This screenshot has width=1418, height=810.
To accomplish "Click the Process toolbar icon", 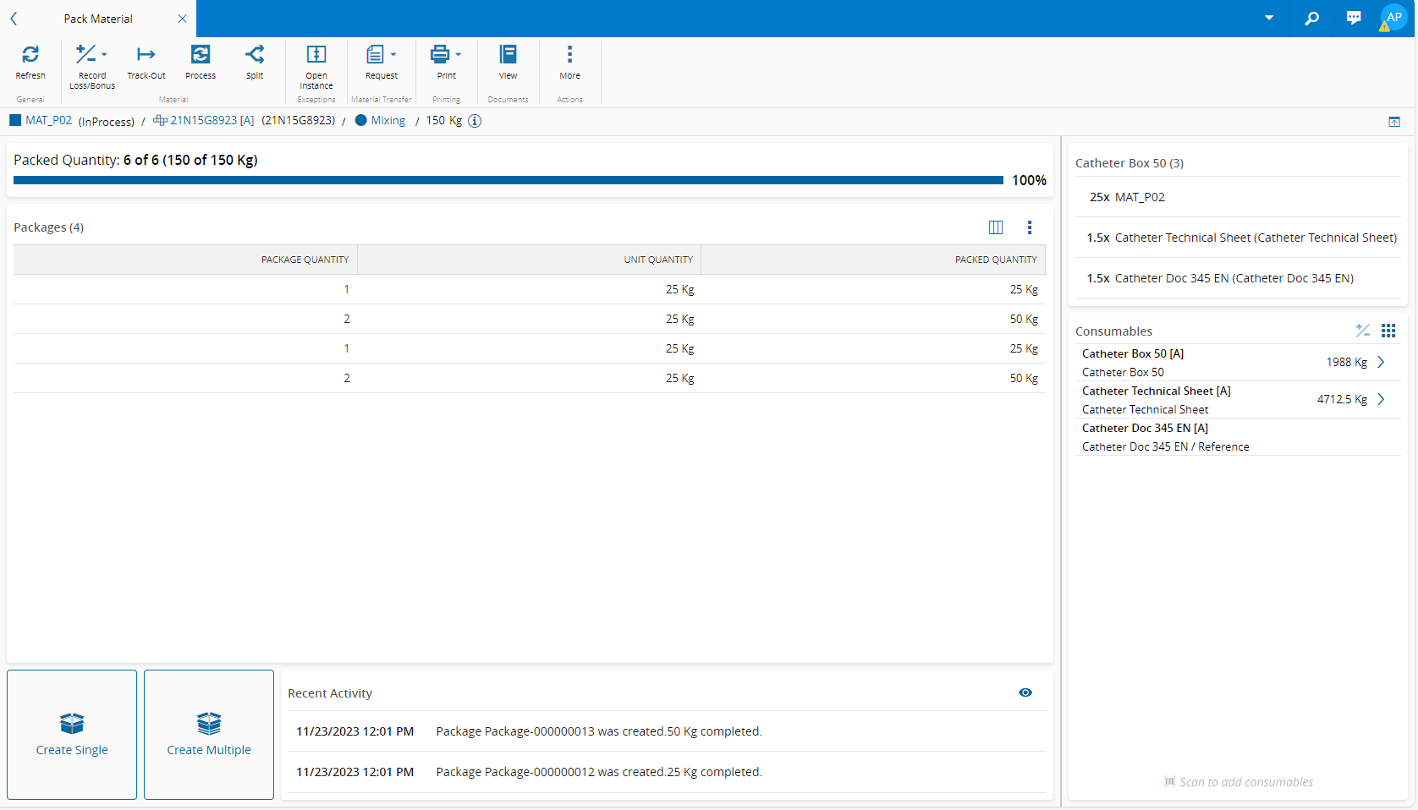I will tap(201, 55).
